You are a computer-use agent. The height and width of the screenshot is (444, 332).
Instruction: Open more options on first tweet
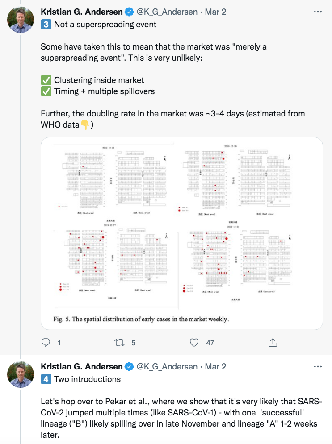[x=318, y=12]
